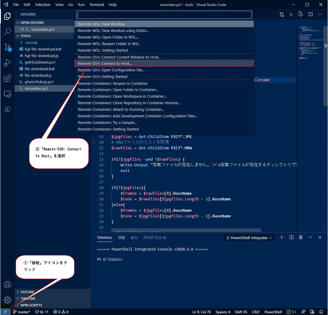Select Remote-Containers: Reopen in Container

(164, 83)
